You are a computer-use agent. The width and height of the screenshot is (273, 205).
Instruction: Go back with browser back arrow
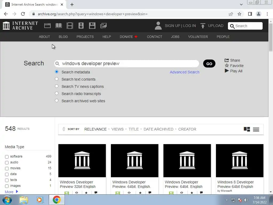click(6, 14)
